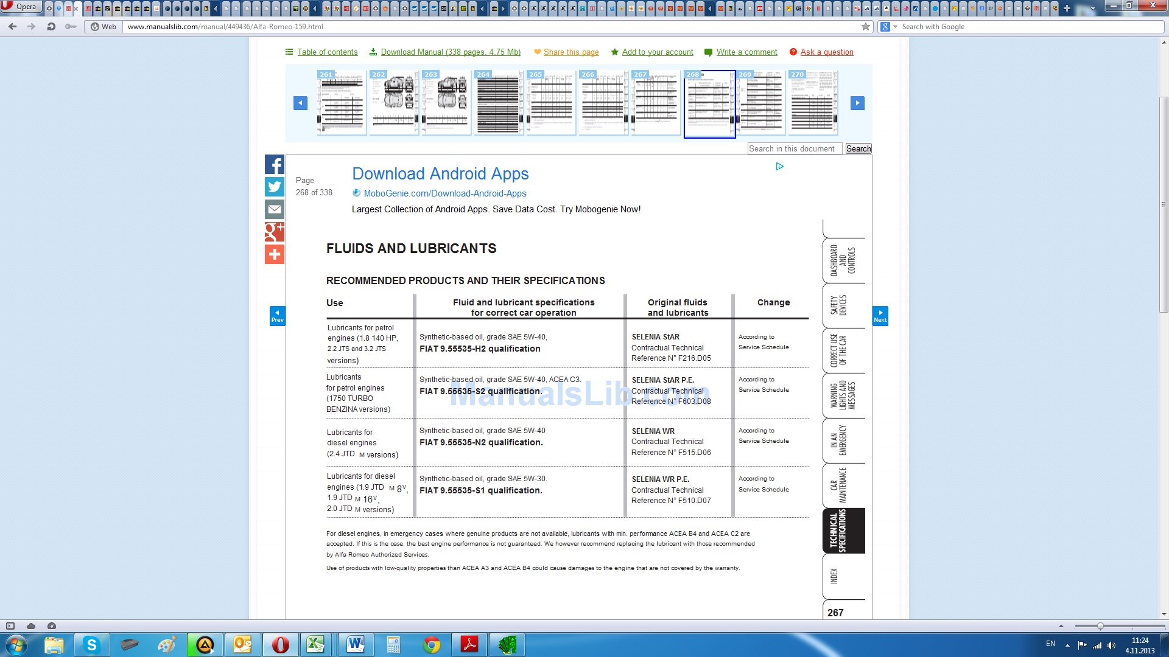1169x657 pixels.
Task: Open the Google search engine dropdown
Action: [x=889, y=27]
